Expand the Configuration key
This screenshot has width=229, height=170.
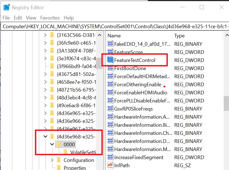point(52,160)
